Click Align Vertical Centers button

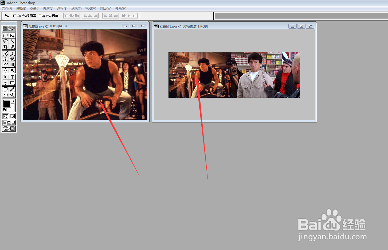72,16
